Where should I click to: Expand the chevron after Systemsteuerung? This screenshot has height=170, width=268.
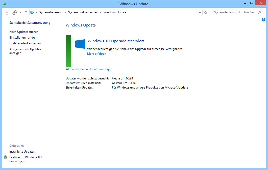pos(65,12)
